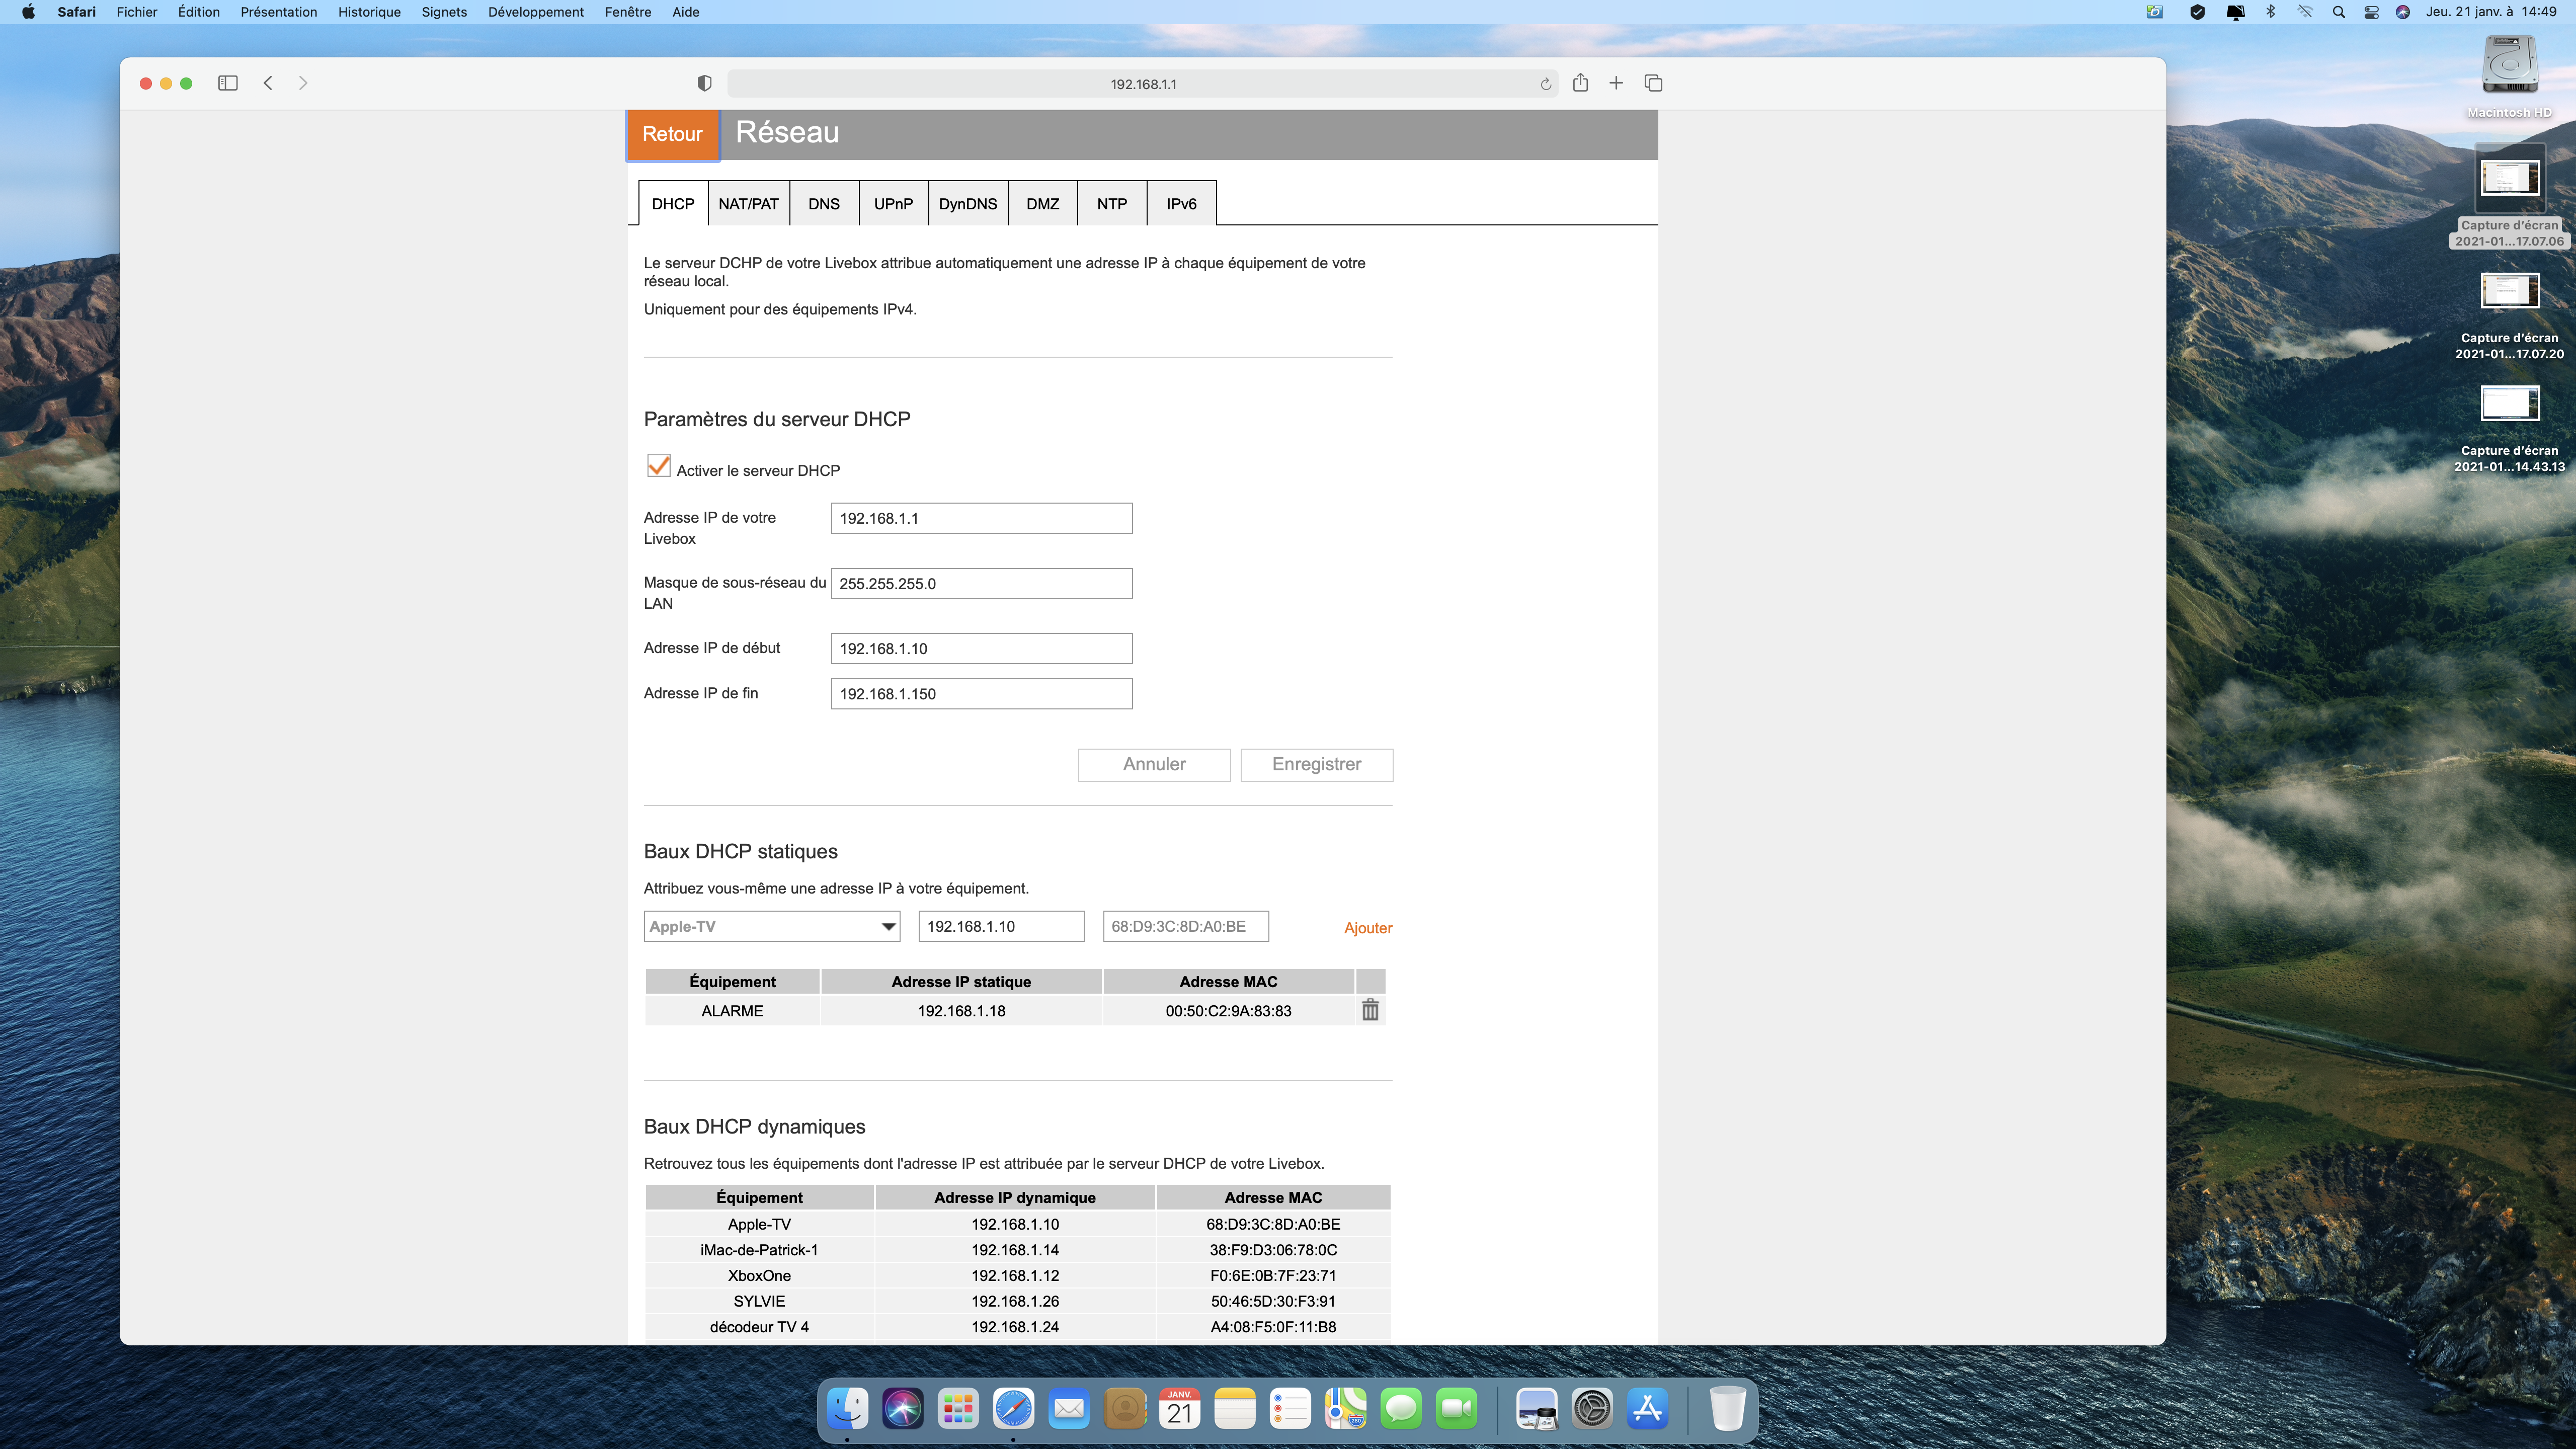Go back with Safari's back arrow
2576x1449 pixels.
[268, 83]
